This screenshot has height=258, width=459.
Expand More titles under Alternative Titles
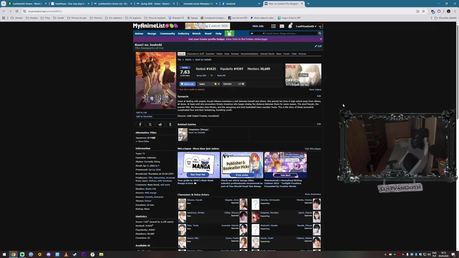tap(142, 142)
